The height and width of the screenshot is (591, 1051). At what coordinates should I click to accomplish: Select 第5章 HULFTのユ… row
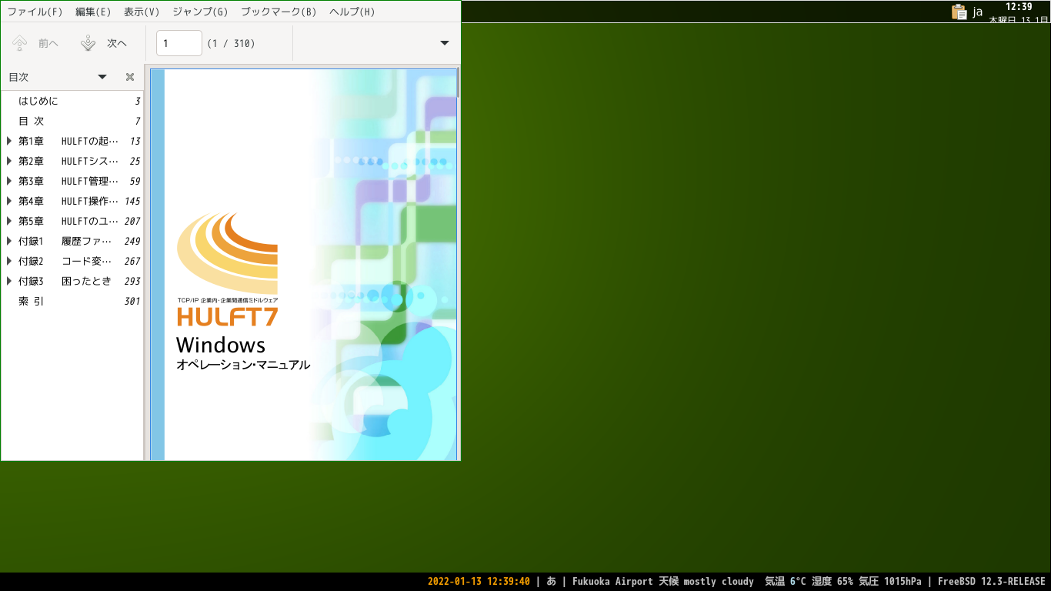pos(72,221)
